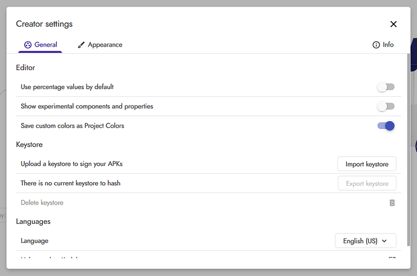Click the Import keystore button
Viewport: 417px width, 276px height.
[x=367, y=164]
